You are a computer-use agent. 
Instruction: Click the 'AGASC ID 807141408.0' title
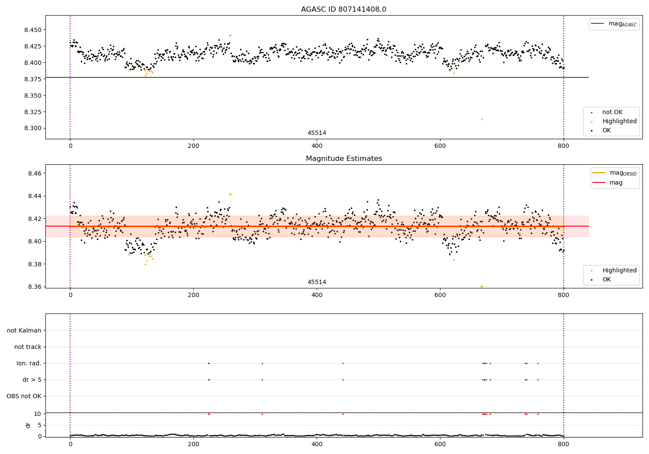click(x=344, y=10)
